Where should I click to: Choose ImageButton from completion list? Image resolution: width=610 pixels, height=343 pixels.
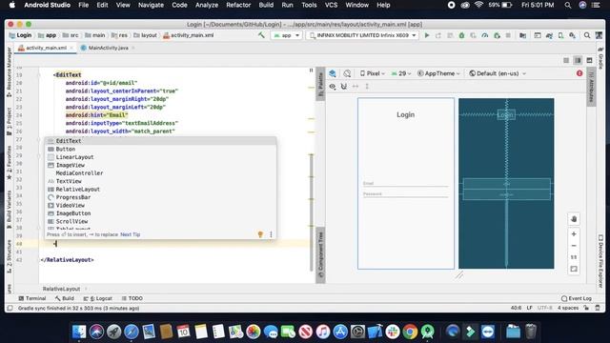(x=160, y=213)
